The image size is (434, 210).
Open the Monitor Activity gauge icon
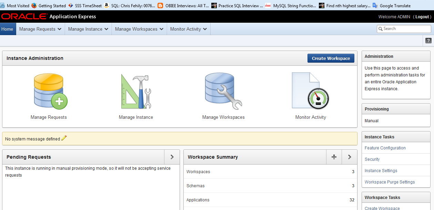click(310, 91)
